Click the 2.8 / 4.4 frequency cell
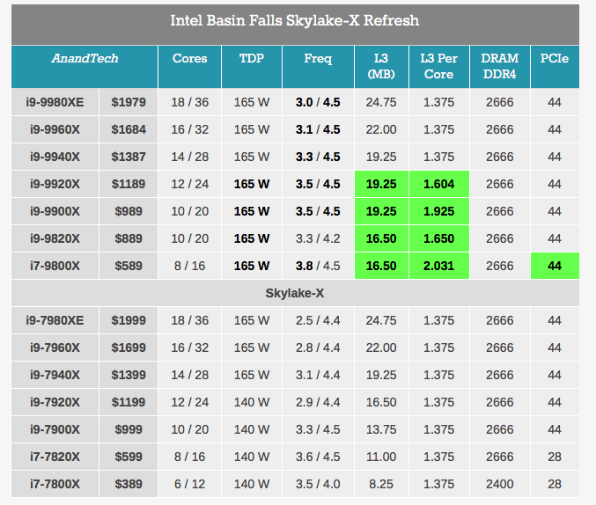596x505 pixels. click(318, 348)
